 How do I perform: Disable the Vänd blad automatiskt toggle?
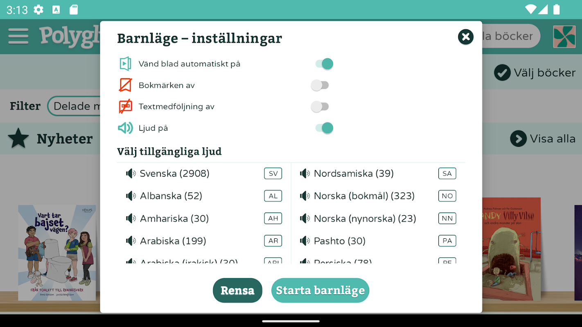coord(324,64)
